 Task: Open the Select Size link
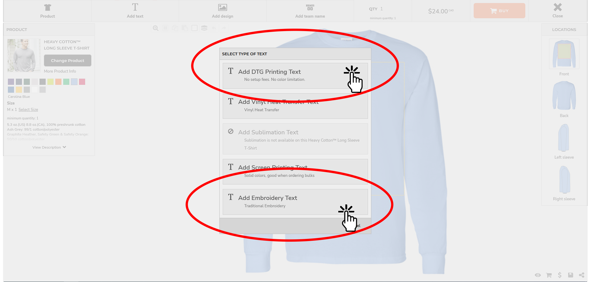click(x=28, y=109)
